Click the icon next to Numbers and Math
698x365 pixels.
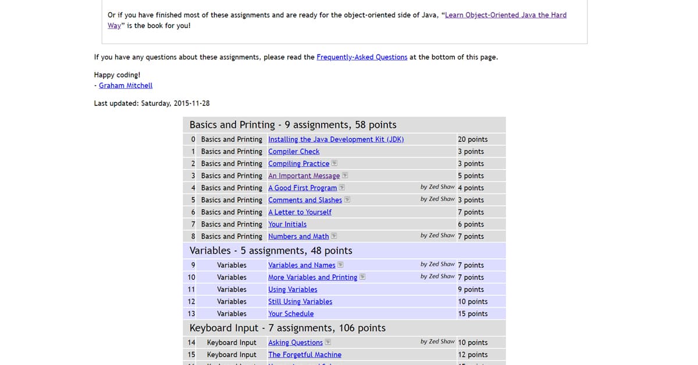(x=334, y=236)
